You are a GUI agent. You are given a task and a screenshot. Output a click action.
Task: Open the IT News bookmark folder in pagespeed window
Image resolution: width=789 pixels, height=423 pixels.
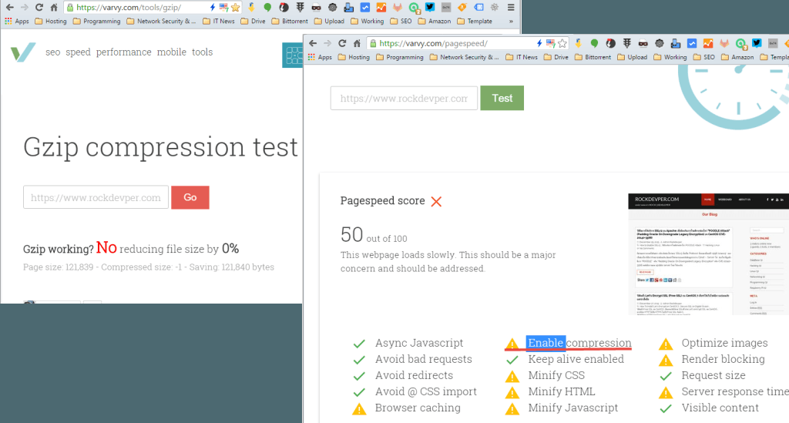pyautogui.click(x=522, y=57)
